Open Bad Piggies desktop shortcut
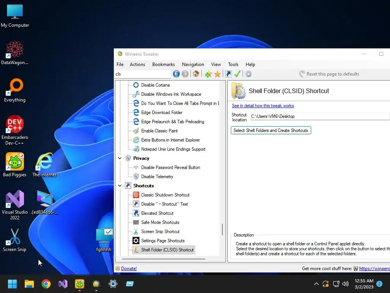The image size is (390, 293). point(15,165)
